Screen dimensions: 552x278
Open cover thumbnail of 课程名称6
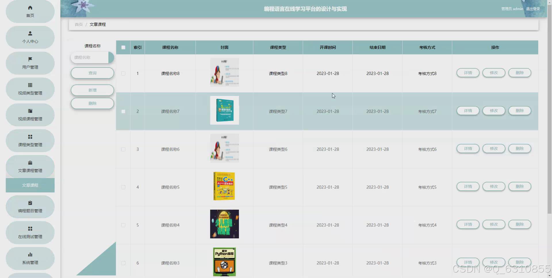[225, 148]
